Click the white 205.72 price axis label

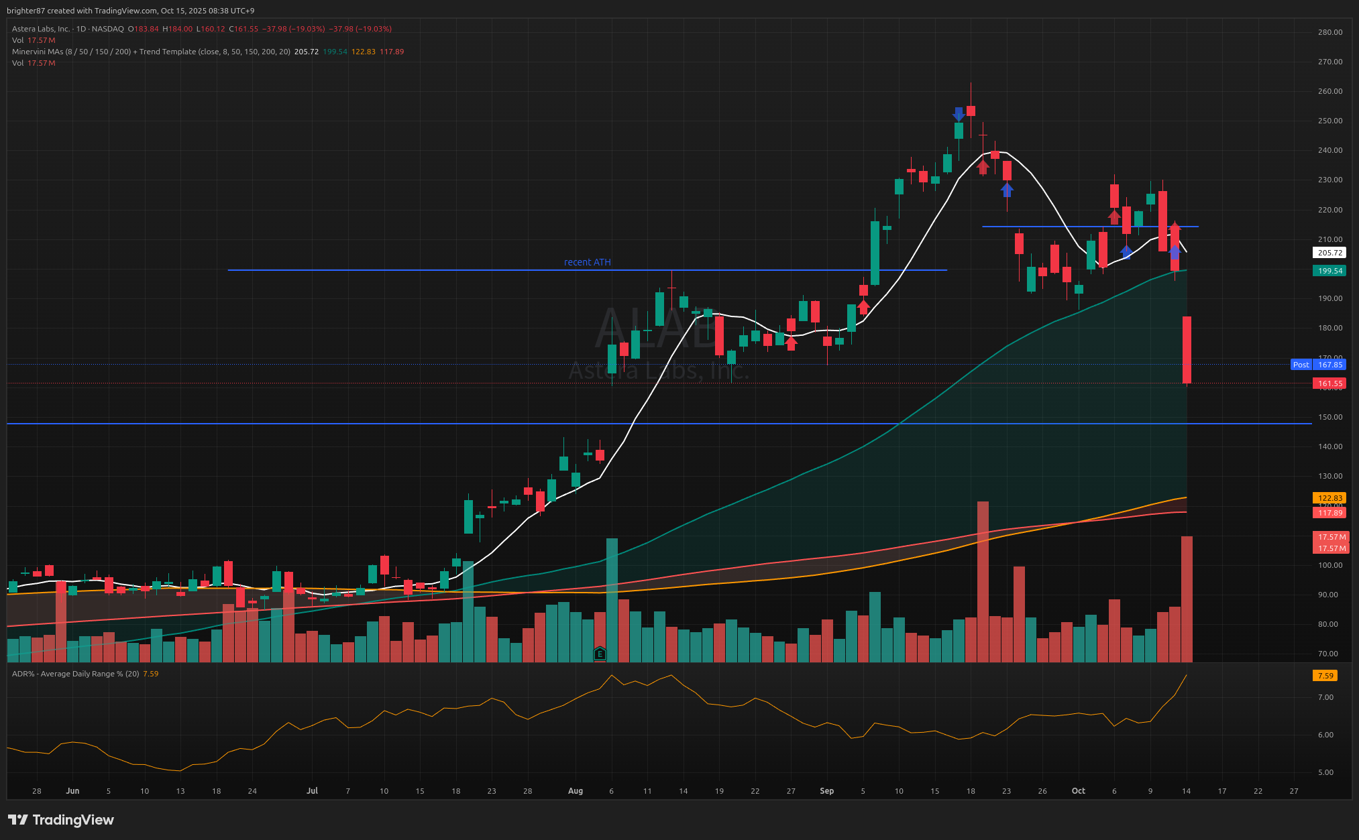(x=1329, y=253)
